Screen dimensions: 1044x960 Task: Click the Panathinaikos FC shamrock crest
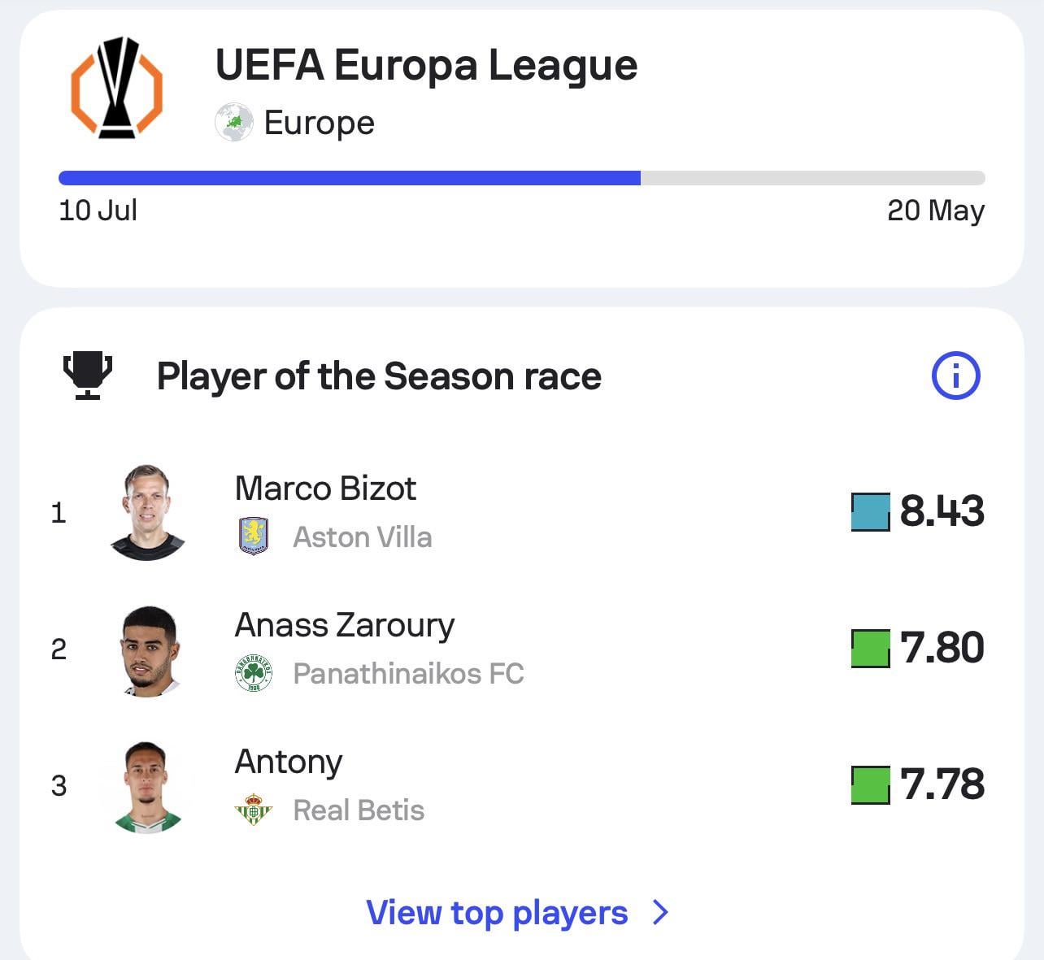(254, 674)
